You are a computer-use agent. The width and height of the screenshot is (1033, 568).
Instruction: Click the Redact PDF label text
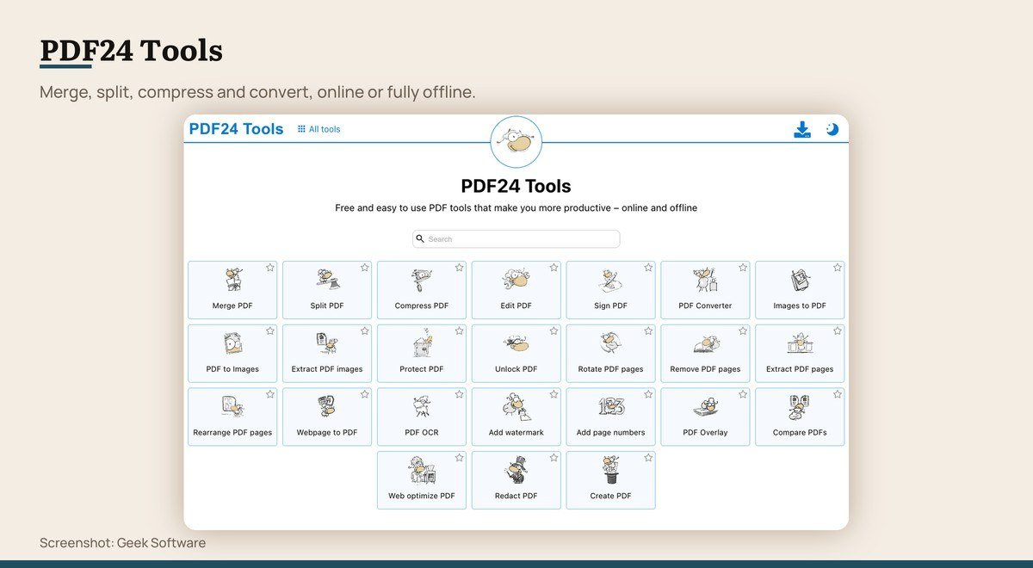516,496
